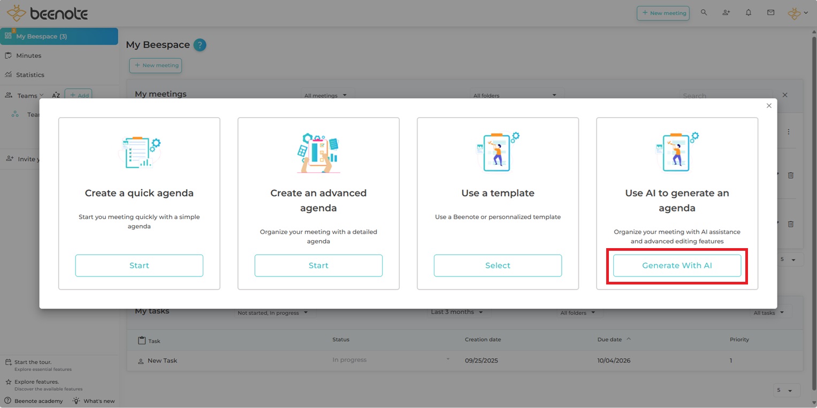
Task: Open the notifications bell icon
Action: point(749,13)
